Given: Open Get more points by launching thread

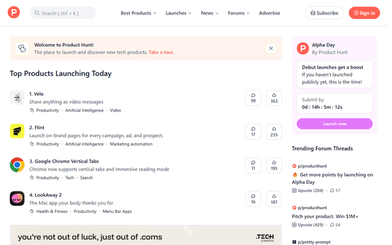Looking at the screenshot, I should [x=333, y=178].
